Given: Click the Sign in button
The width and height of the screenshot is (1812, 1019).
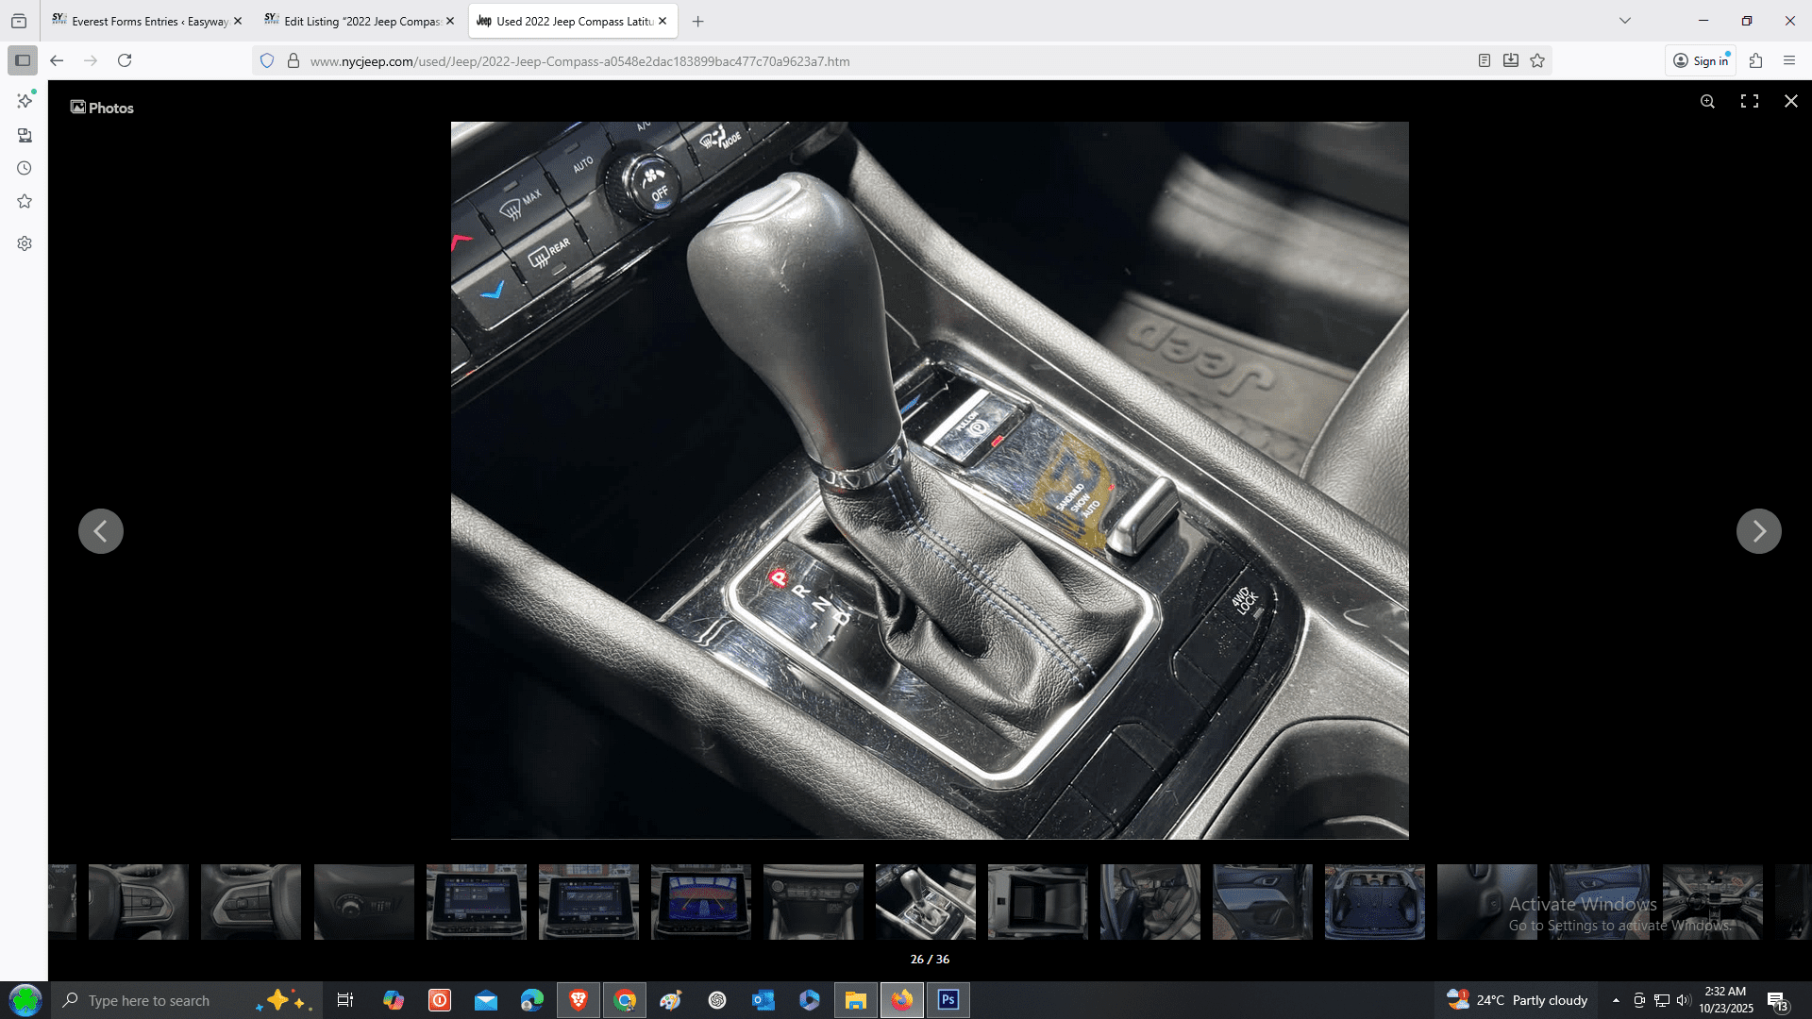Looking at the screenshot, I should (x=1701, y=60).
